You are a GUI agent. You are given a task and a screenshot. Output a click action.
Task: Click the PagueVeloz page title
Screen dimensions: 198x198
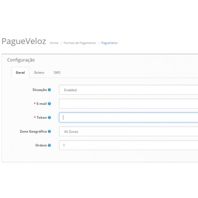coord(24,41)
